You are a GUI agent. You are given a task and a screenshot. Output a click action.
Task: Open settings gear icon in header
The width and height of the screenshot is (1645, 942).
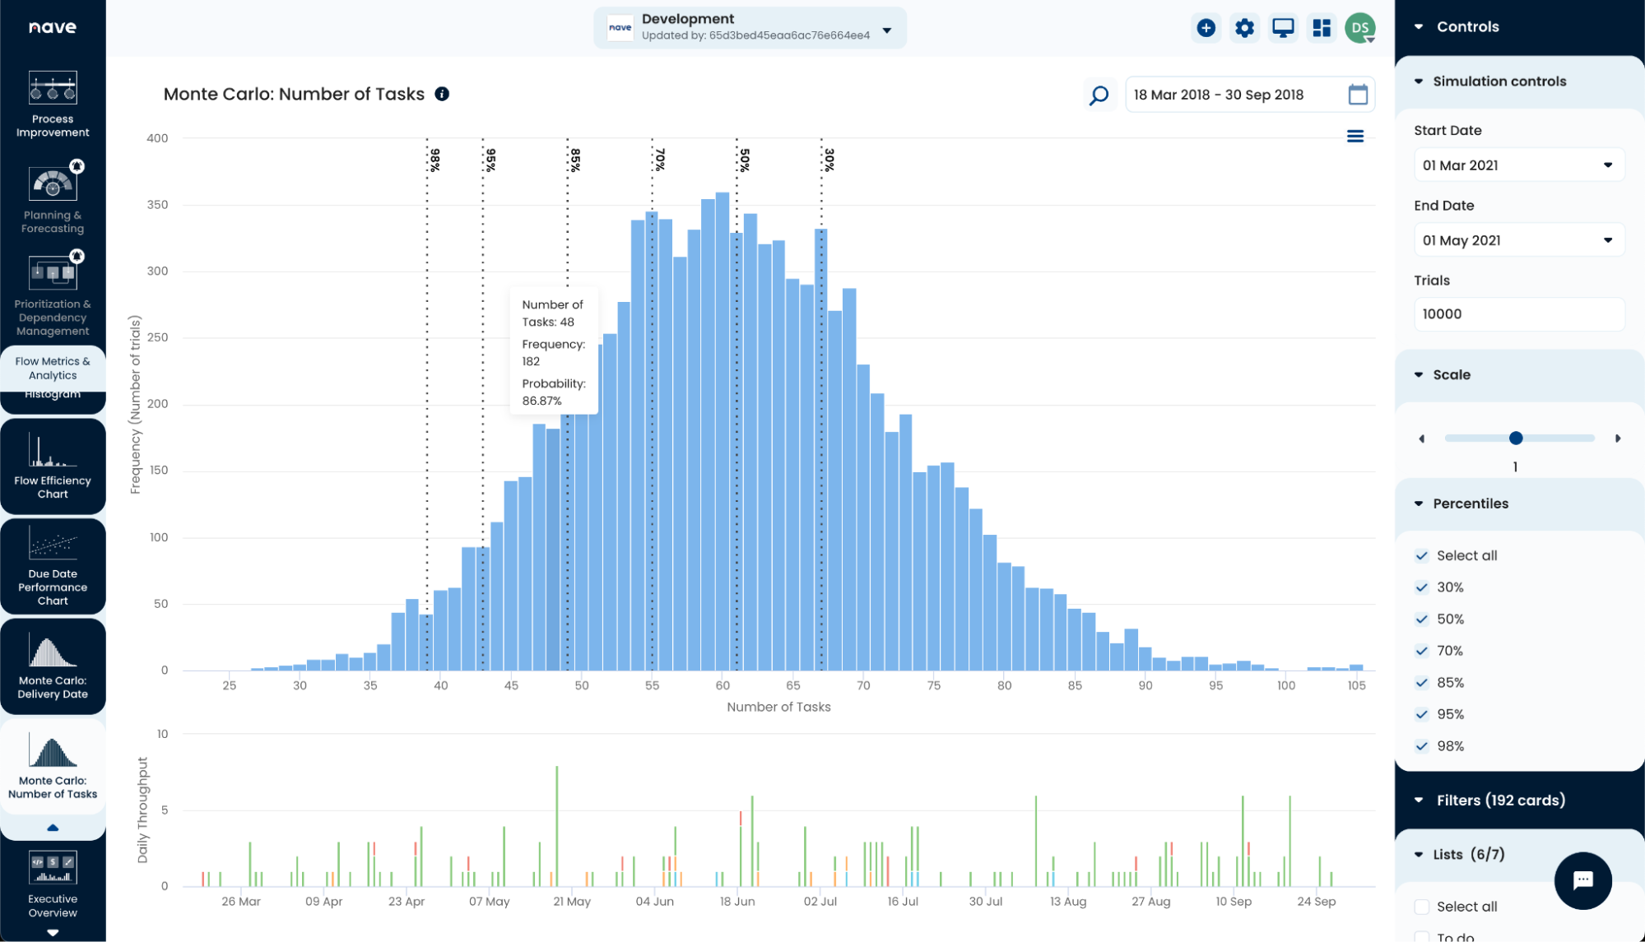point(1244,28)
